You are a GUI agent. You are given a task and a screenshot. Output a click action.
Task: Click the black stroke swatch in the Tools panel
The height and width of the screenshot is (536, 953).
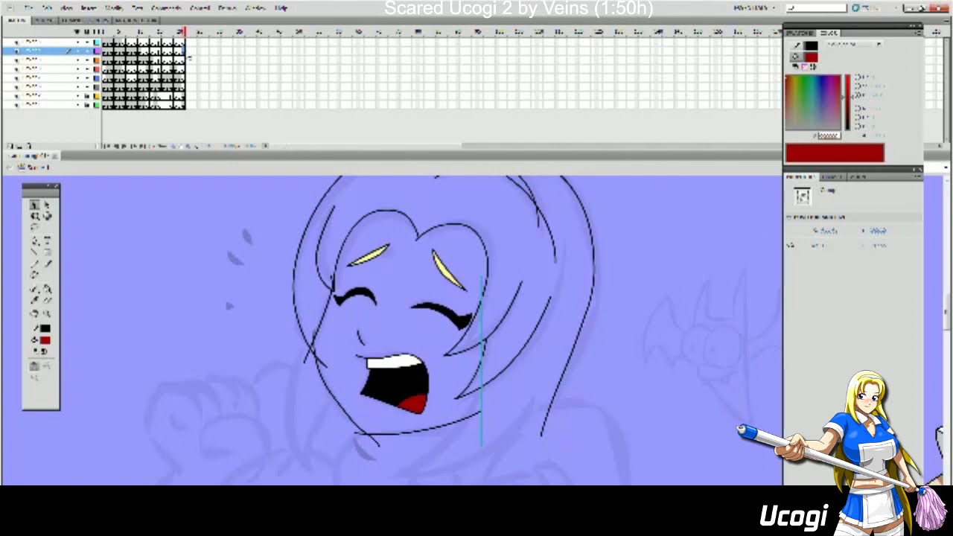[x=45, y=328]
